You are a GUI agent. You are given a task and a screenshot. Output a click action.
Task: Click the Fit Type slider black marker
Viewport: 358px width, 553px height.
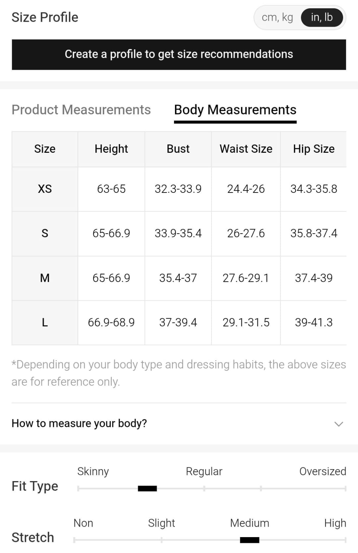[147, 488]
